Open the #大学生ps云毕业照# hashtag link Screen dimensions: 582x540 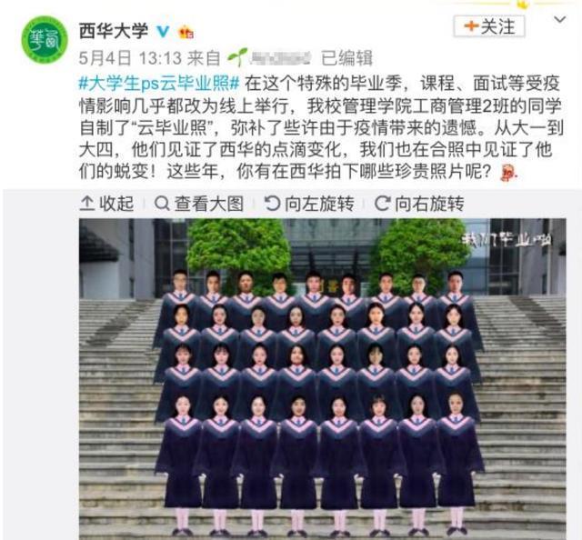159,84
